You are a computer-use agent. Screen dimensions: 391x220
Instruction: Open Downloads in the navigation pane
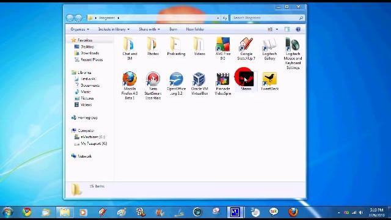click(90, 53)
